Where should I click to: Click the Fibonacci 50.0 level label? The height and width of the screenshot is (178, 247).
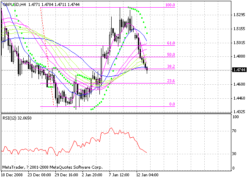171,55
